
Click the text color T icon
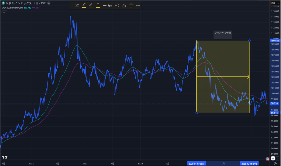click(98, 5)
